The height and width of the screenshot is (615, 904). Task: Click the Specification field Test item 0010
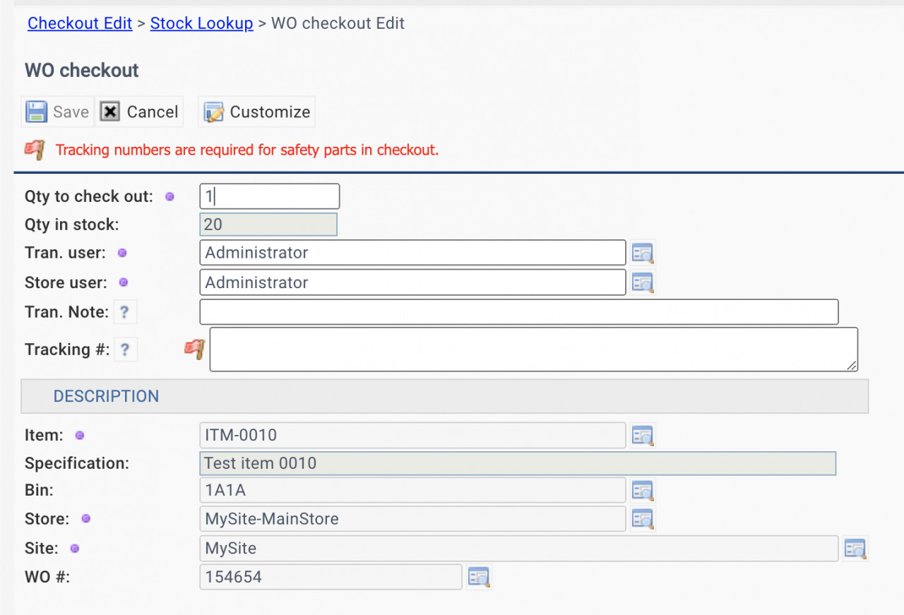518,463
